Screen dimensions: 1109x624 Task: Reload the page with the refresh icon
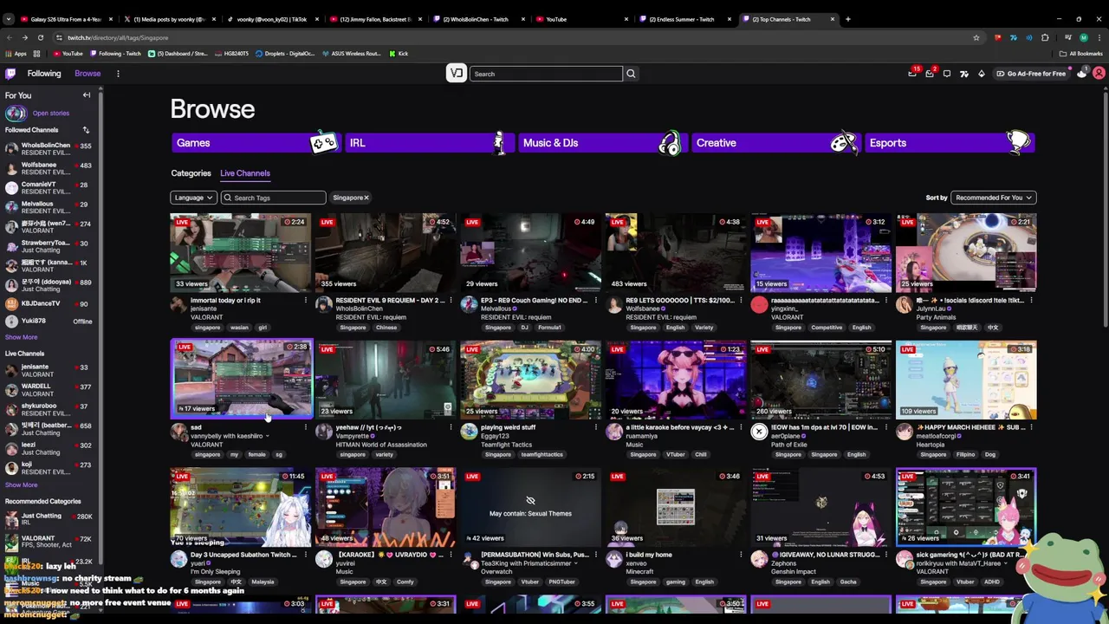[40, 37]
